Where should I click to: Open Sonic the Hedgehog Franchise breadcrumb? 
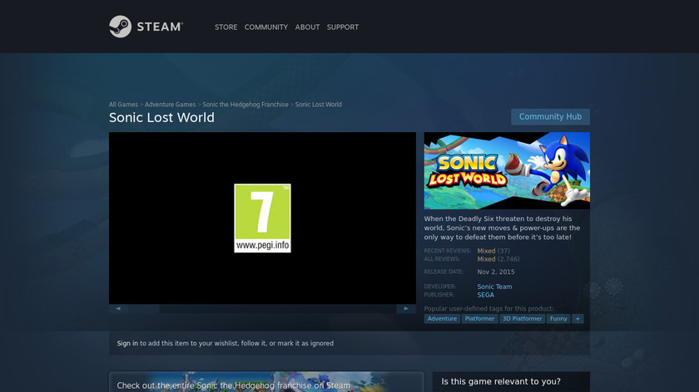[x=245, y=105]
